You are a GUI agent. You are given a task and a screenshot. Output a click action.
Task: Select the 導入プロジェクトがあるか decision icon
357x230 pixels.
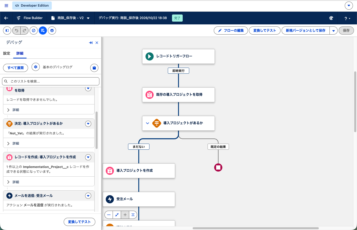157,123
